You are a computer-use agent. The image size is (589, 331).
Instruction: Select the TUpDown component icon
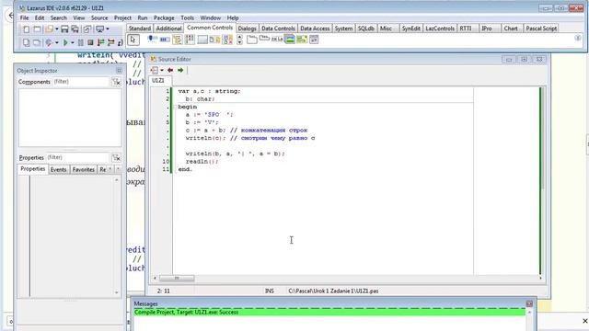[239, 40]
